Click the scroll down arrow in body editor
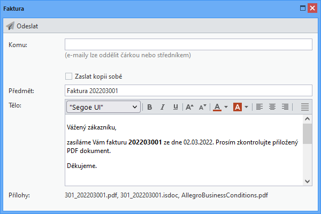Viewport: 321px width, 214px height. (307, 181)
